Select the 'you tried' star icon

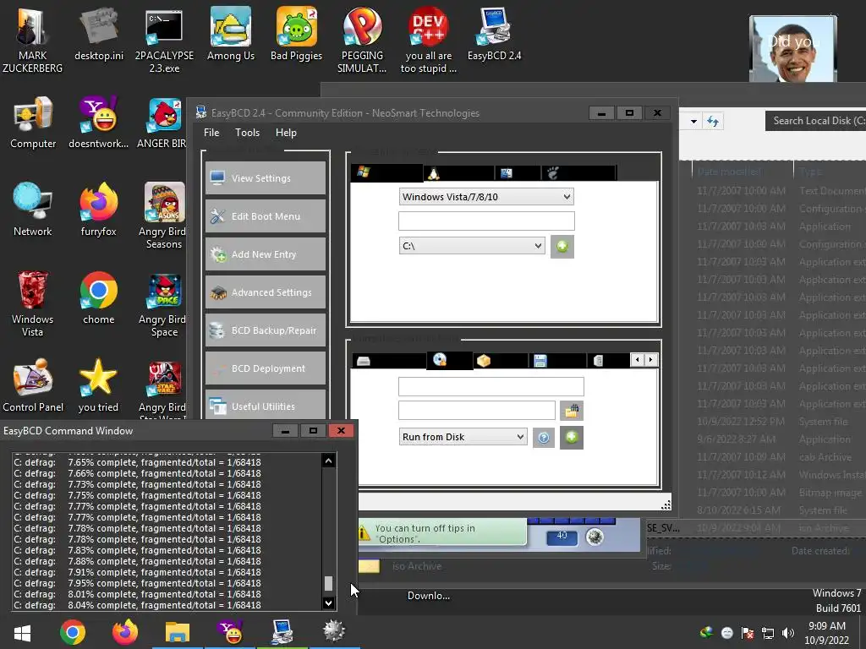99,384
